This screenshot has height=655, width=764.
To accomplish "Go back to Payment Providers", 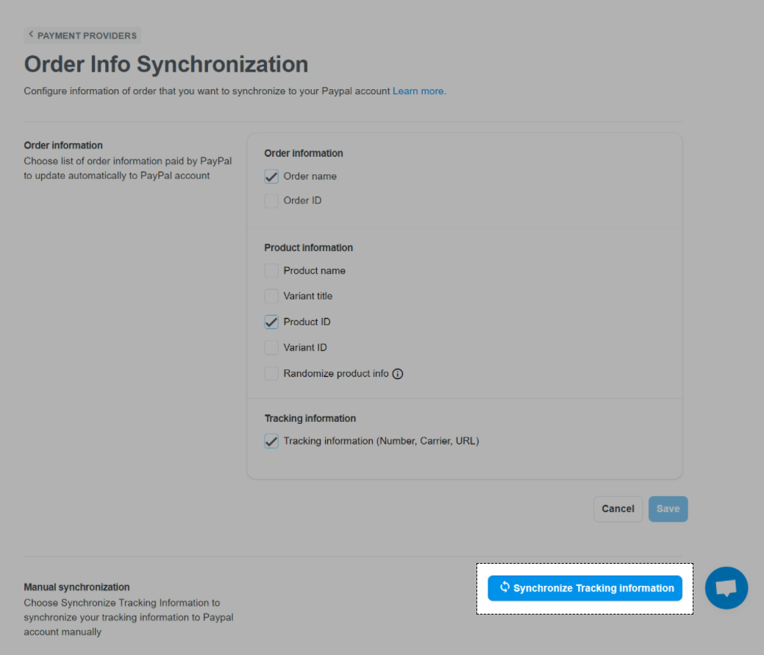I will (86, 35).
